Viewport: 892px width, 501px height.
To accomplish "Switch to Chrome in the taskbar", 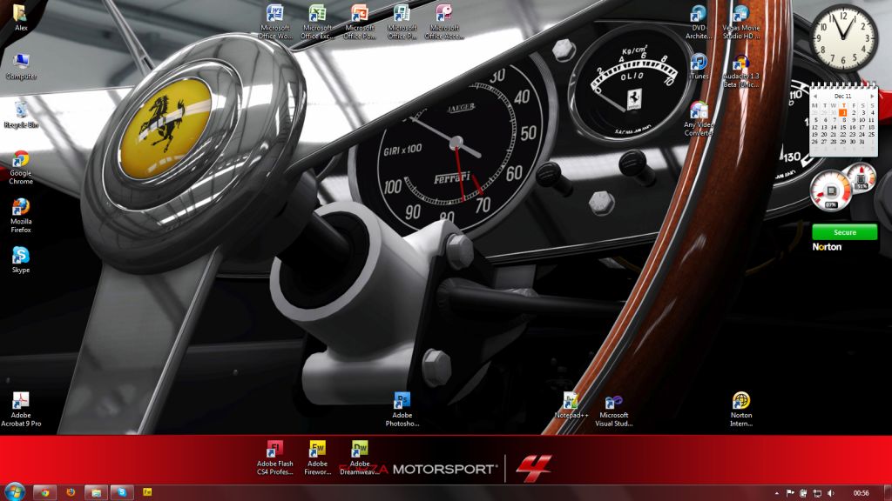I will point(44,492).
